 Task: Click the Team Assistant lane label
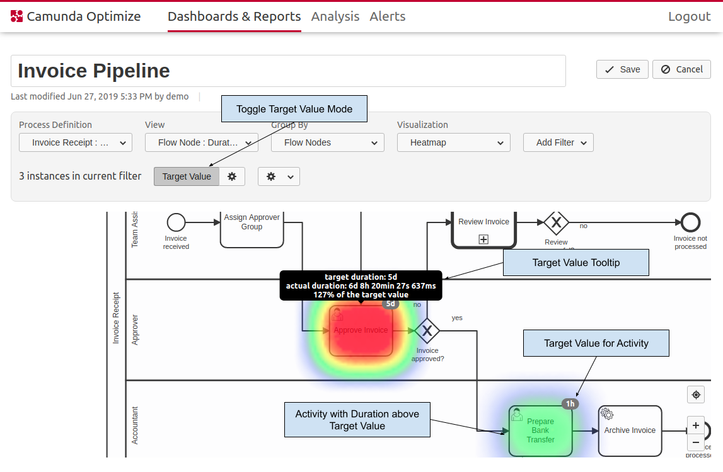coord(135,229)
